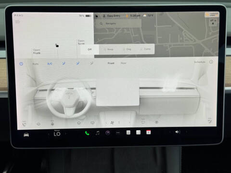
Task: Increase volume with right arrow
Action: (x=187, y=132)
